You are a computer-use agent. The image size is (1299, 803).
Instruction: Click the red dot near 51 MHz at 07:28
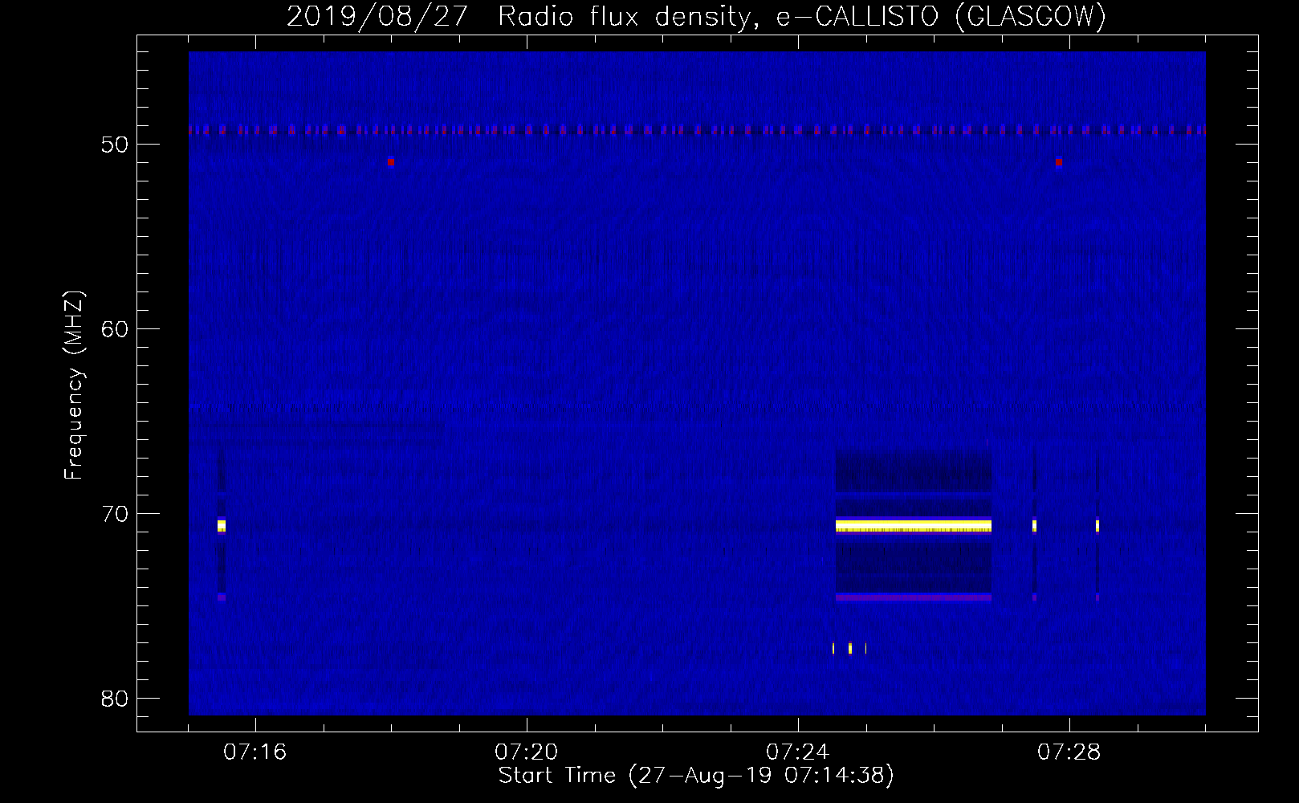(1059, 162)
